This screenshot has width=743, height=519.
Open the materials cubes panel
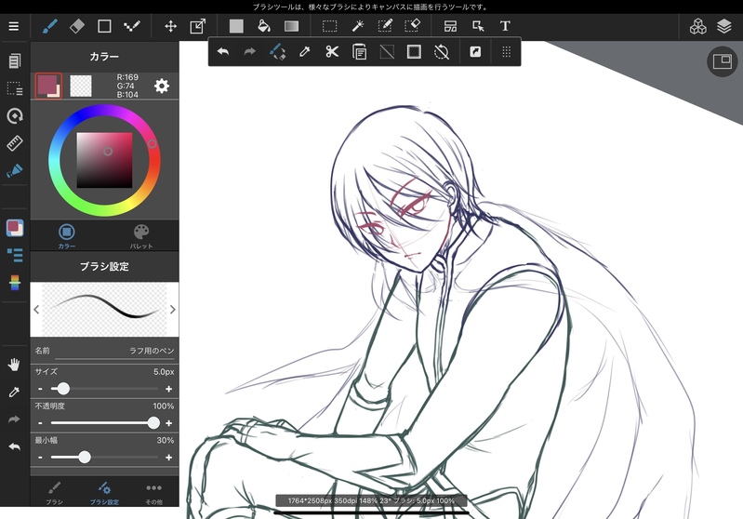click(x=697, y=27)
